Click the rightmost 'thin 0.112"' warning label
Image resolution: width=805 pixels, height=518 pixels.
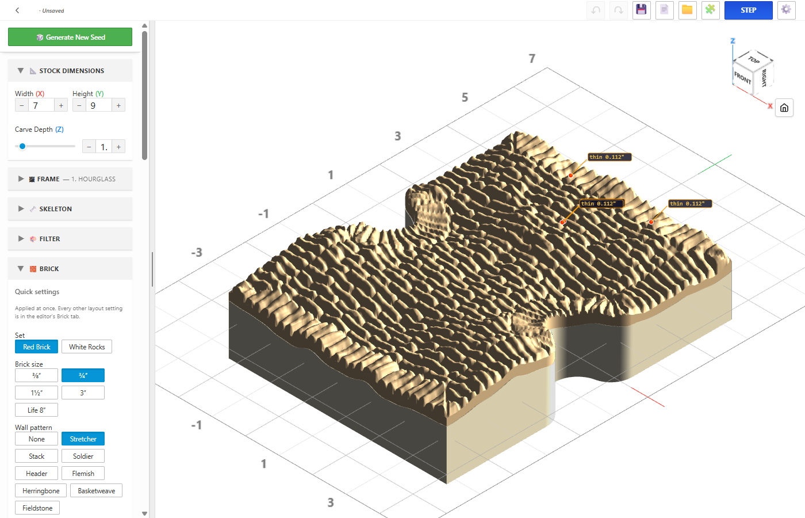[x=690, y=204]
